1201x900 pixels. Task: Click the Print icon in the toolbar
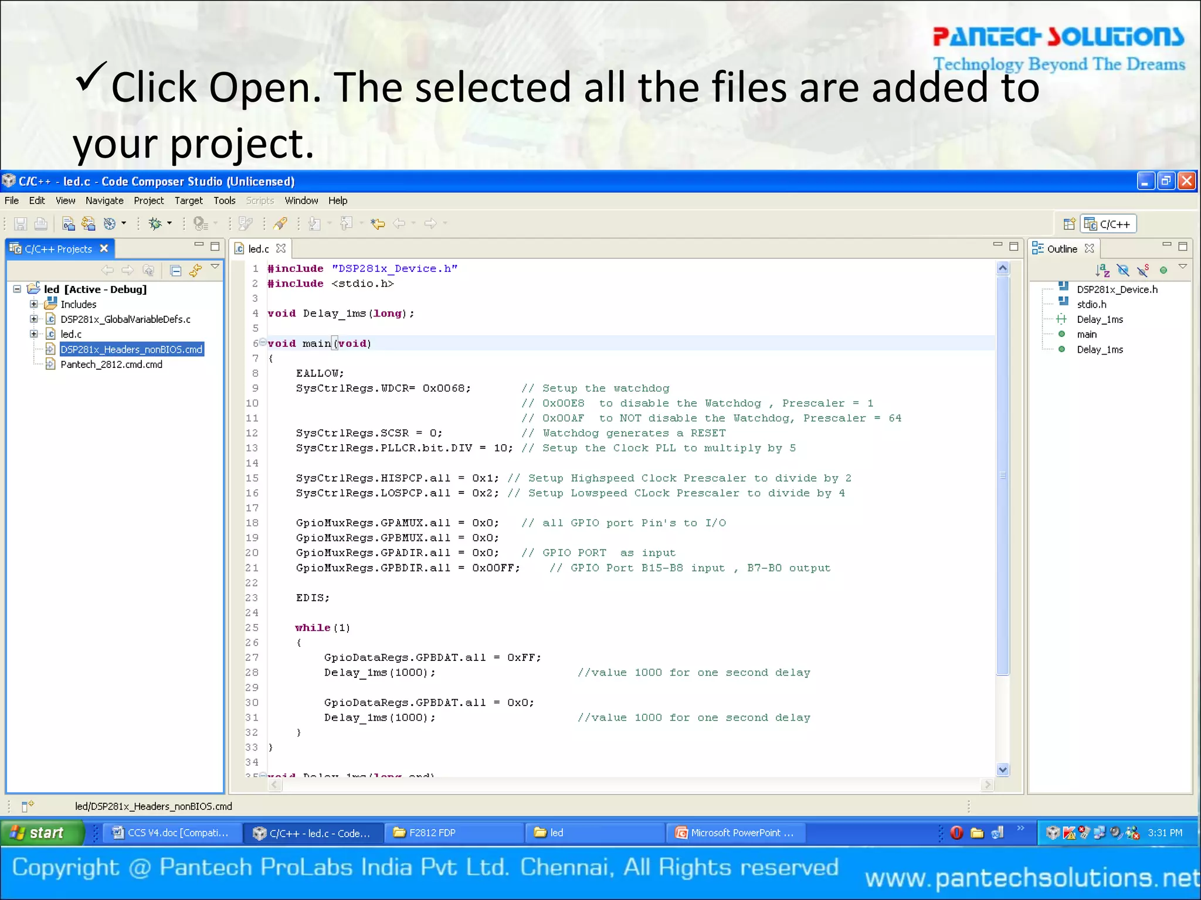click(x=40, y=224)
